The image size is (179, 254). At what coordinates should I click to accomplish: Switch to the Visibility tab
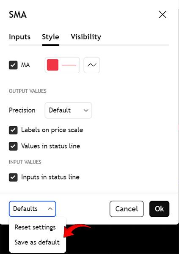point(86,37)
